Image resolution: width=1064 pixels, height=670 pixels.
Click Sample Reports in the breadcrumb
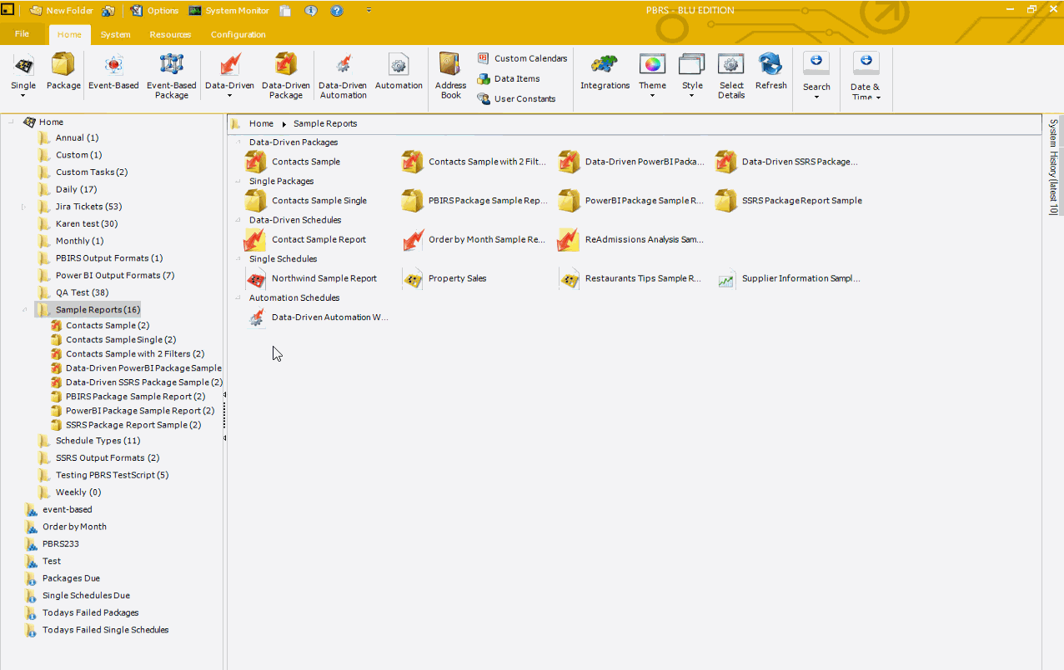(x=325, y=123)
